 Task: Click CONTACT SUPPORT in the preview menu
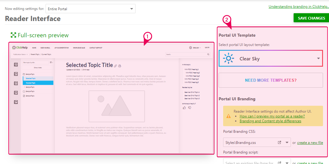pos(96,48)
